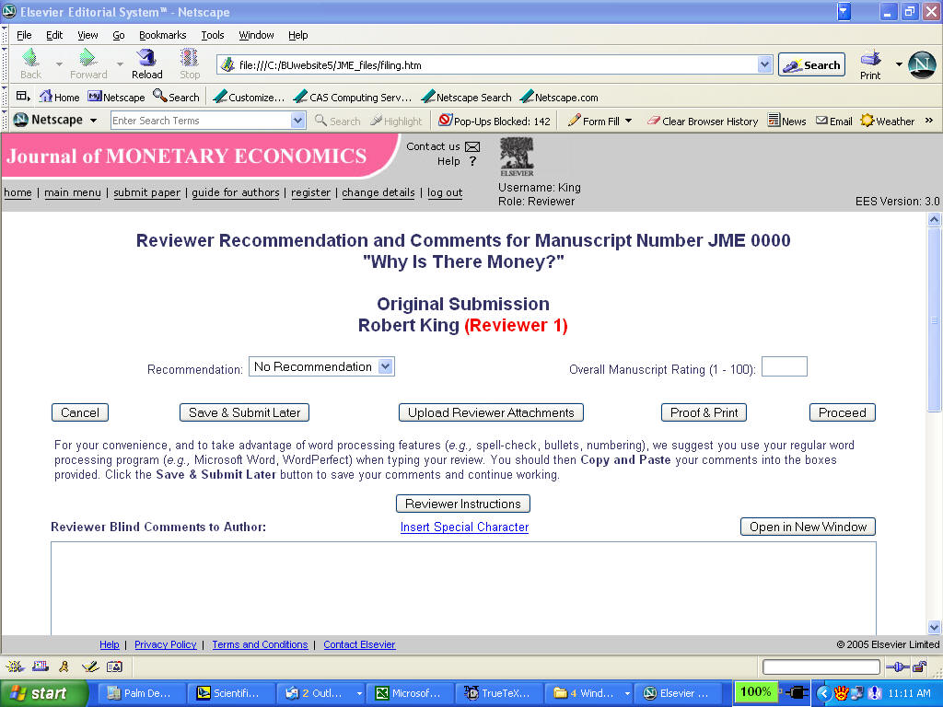Click the Windows start button
Screen dimensions: 943x707
click(44, 693)
